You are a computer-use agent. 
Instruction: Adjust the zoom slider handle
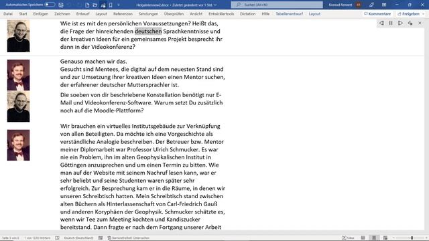pyautogui.click(x=412, y=238)
